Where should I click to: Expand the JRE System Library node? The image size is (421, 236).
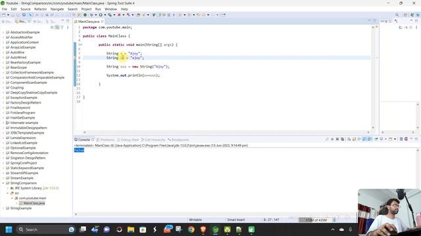7,188
